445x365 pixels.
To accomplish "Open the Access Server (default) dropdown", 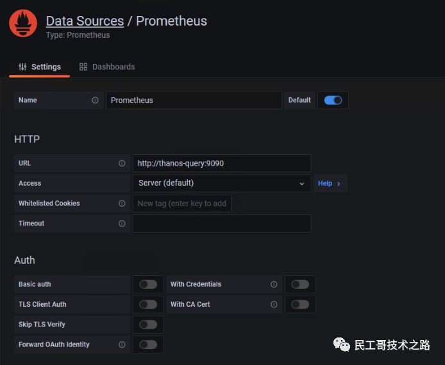I will 222,183.
